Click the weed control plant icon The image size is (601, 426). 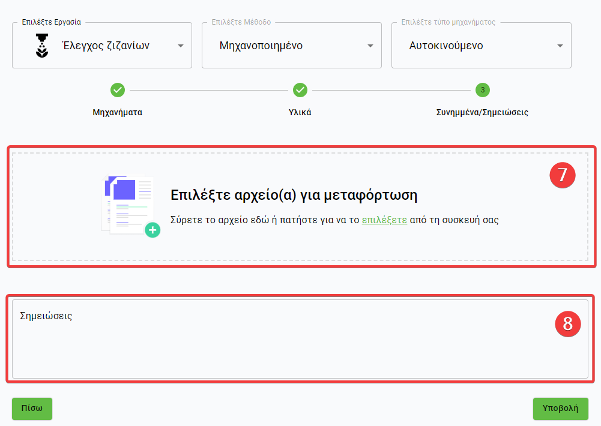pos(42,46)
